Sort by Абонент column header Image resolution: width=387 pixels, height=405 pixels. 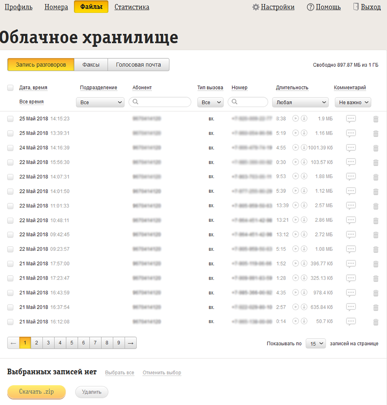142,87
